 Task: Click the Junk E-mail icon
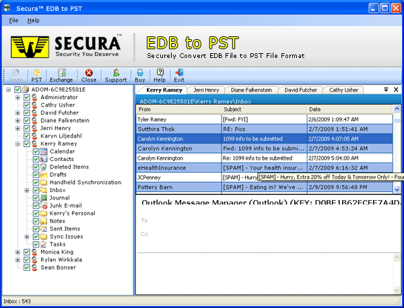(x=44, y=206)
